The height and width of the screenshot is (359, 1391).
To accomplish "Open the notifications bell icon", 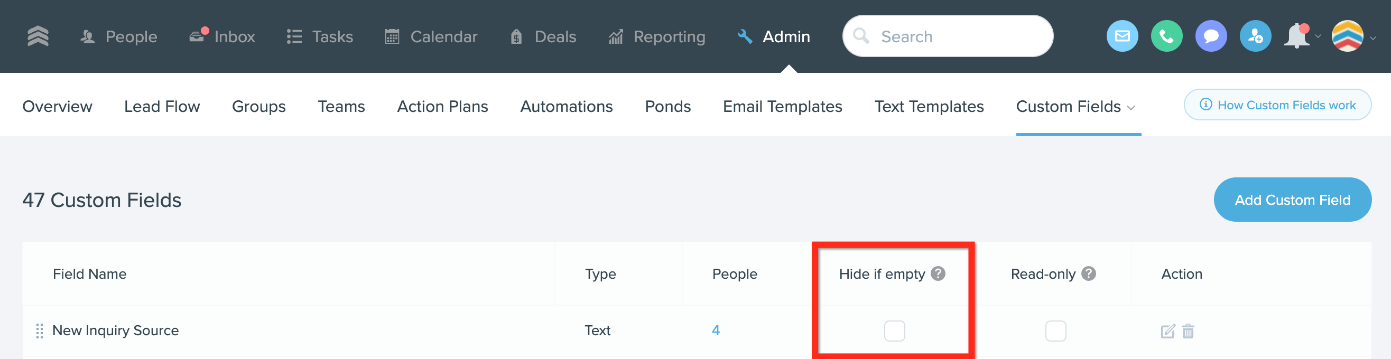I will coord(1297,36).
